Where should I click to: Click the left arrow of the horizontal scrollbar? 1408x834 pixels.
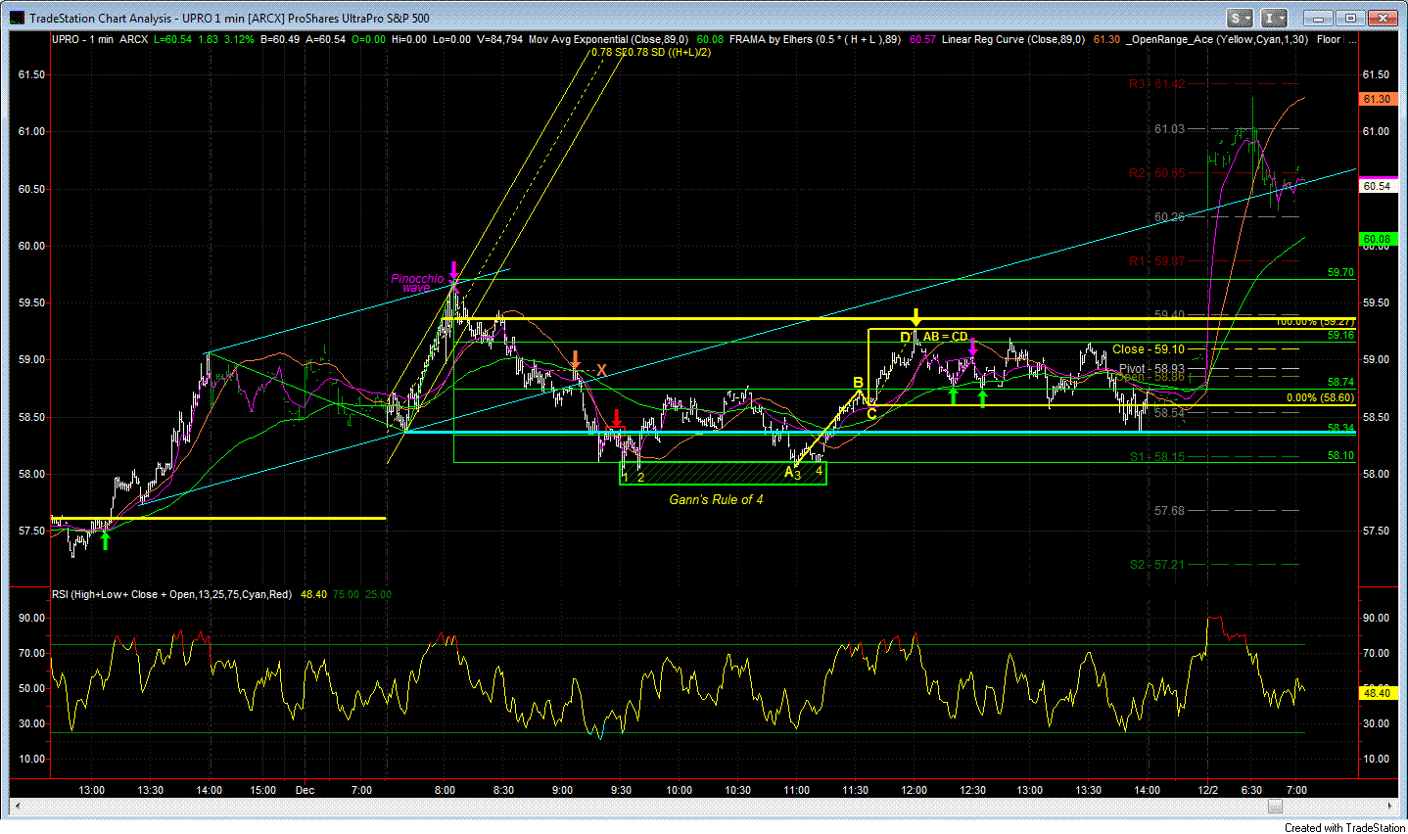[x=19, y=807]
